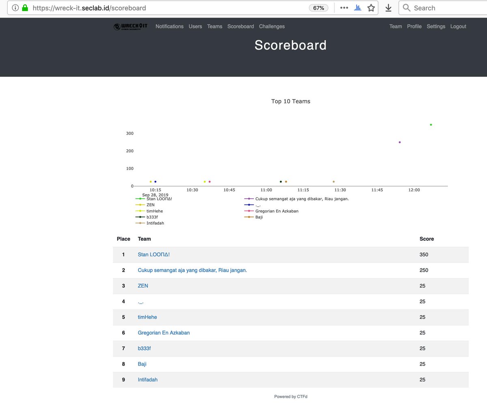
Task: Open team Cukup semangat aja yang dibakar link
Action: pos(192,270)
